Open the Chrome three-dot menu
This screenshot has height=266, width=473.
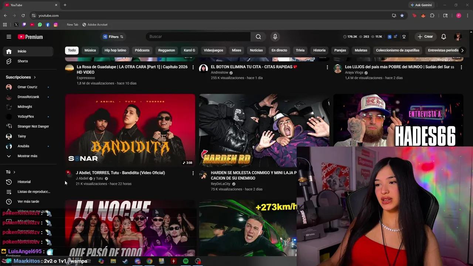(x=467, y=16)
